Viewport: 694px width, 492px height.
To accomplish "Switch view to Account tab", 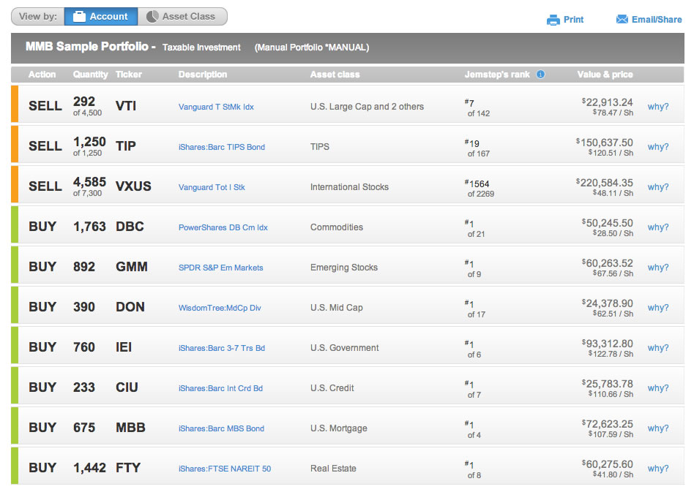I will tap(101, 16).
